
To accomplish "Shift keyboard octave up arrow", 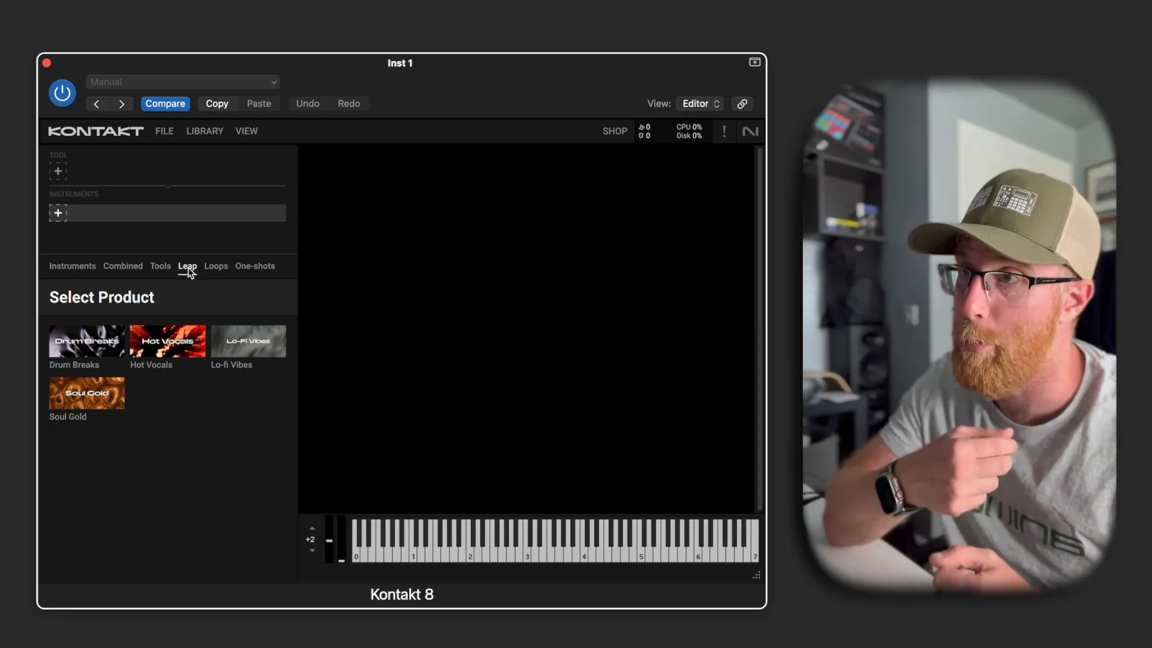I will pos(312,529).
